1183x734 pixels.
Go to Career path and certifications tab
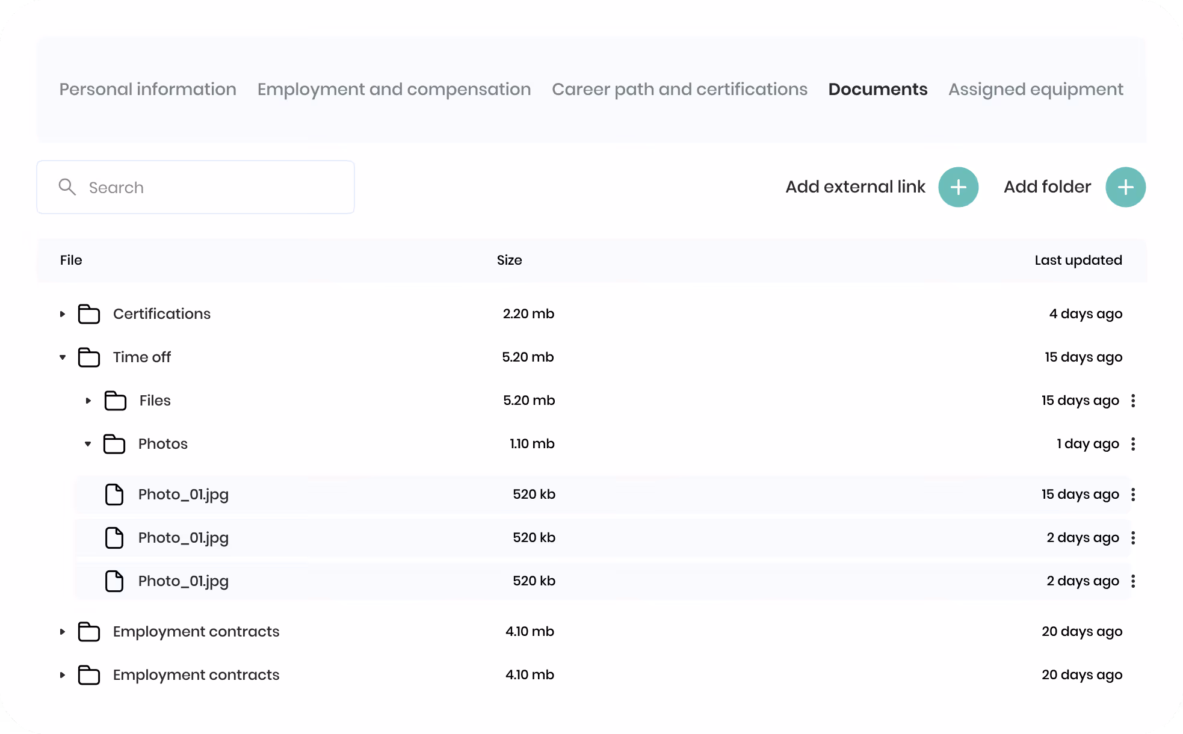coord(679,89)
